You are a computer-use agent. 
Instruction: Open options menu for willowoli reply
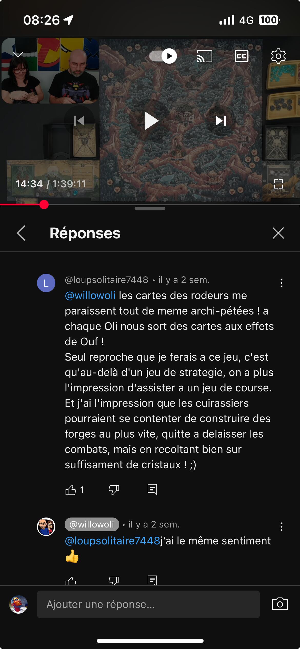tap(282, 527)
